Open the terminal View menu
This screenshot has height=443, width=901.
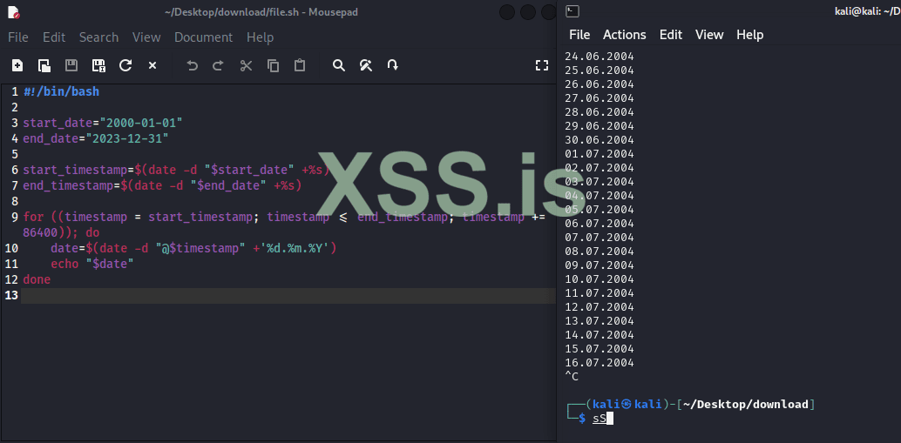coord(709,35)
